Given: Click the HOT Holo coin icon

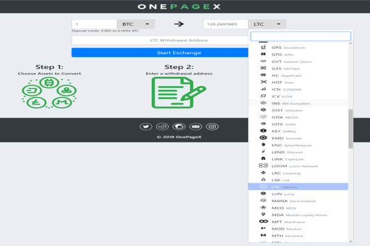Looking at the screenshot, I should pos(263,82).
